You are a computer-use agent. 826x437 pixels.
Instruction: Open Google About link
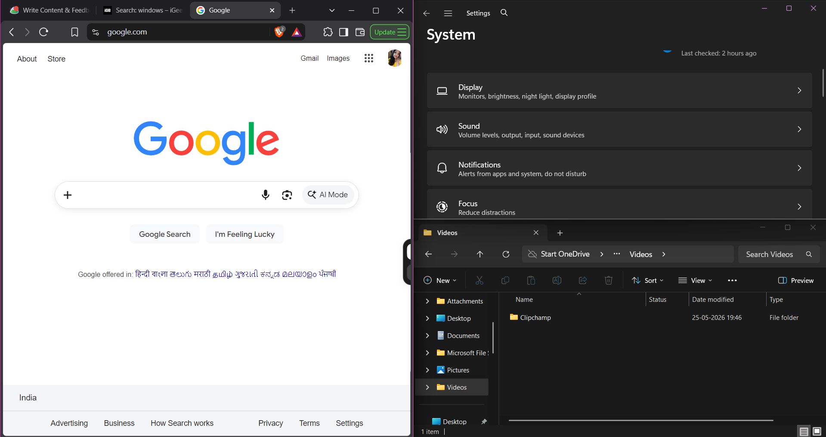click(27, 59)
